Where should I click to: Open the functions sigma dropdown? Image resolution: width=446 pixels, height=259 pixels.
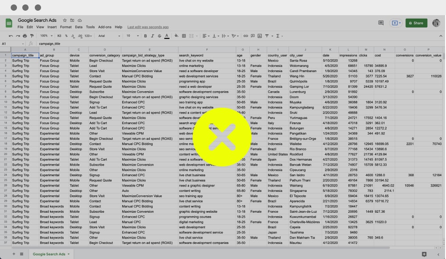tap(279, 36)
